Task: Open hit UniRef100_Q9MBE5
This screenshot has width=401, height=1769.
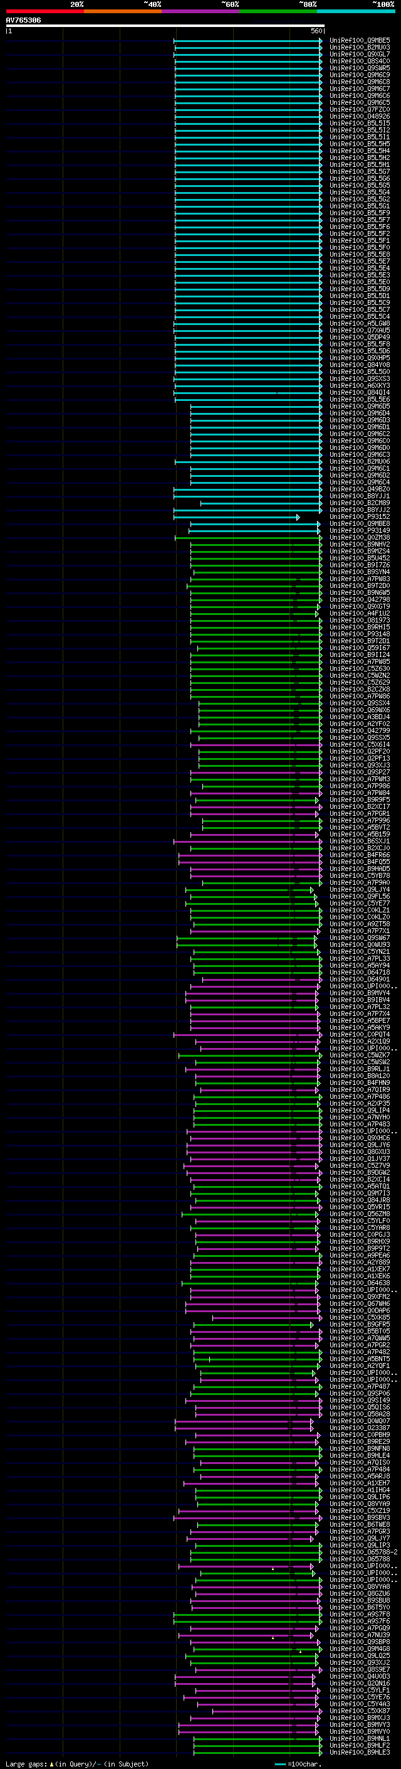Action: [x=359, y=41]
